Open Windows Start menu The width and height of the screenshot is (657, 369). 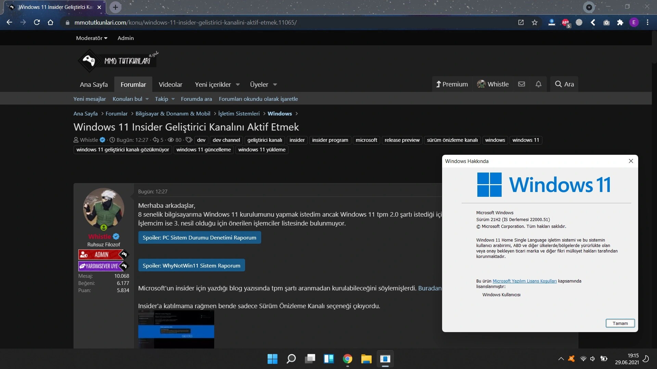pos(272,359)
